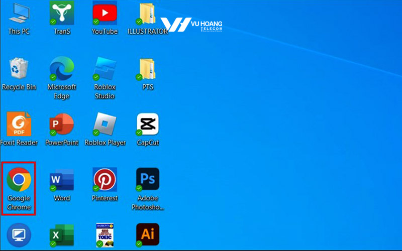Viewport: 402px width, 251px height.
Task: Launch Roblox Player from desktop
Action: pos(105,124)
